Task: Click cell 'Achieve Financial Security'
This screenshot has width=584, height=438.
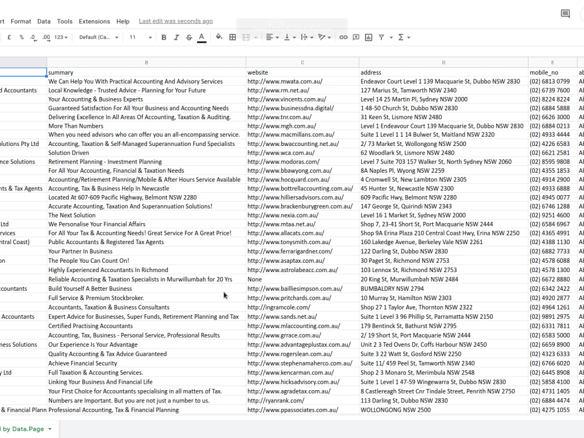Action: coord(147,363)
